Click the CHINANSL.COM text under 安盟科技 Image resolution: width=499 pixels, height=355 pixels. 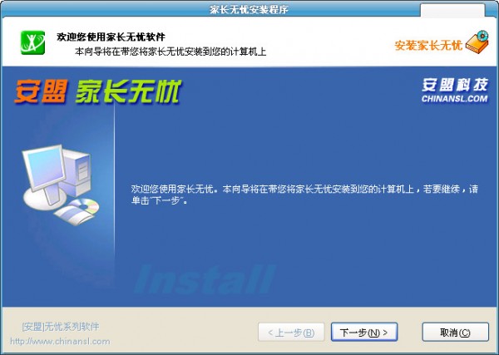coord(454,99)
